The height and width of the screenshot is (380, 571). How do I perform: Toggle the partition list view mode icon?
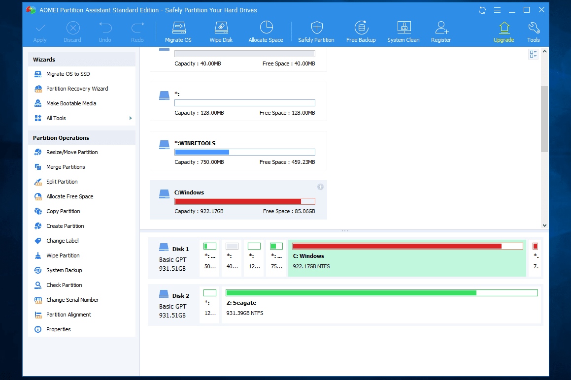(x=533, y=54)
